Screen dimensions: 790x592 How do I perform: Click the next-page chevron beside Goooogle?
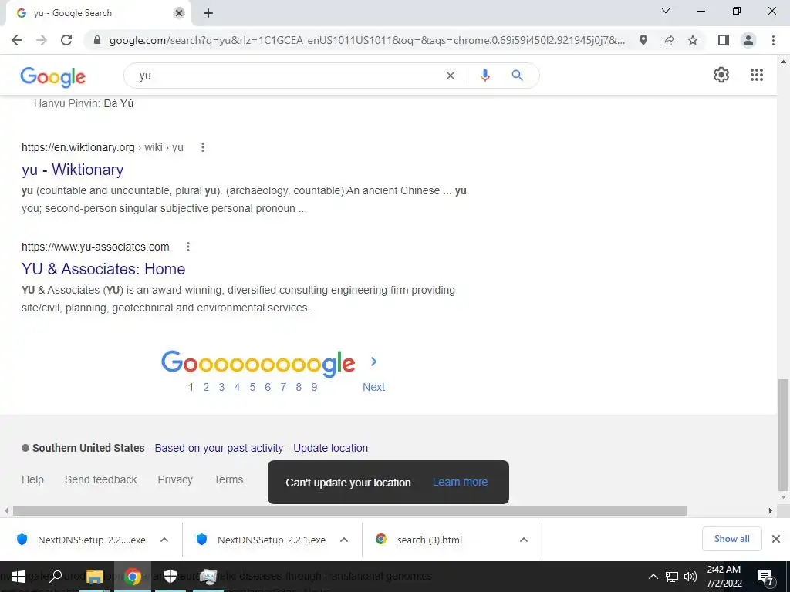point(374,362)
